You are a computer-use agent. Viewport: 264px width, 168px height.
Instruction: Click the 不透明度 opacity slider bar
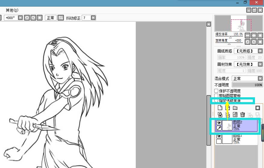(x=247, y=85)
